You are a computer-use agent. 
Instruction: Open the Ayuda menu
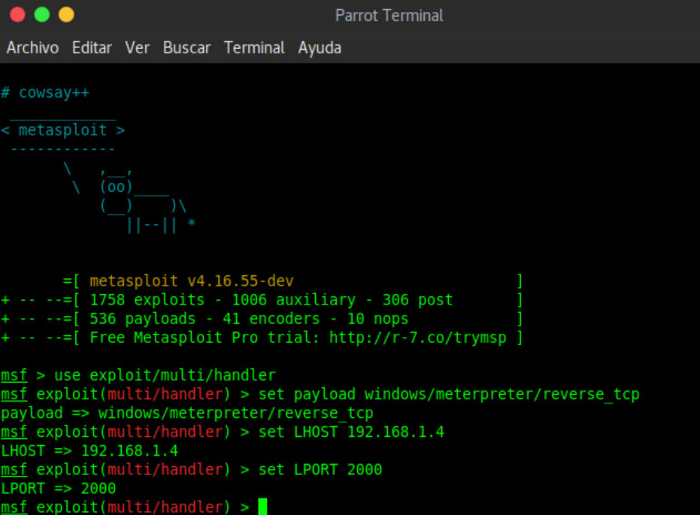coord(320,48)
